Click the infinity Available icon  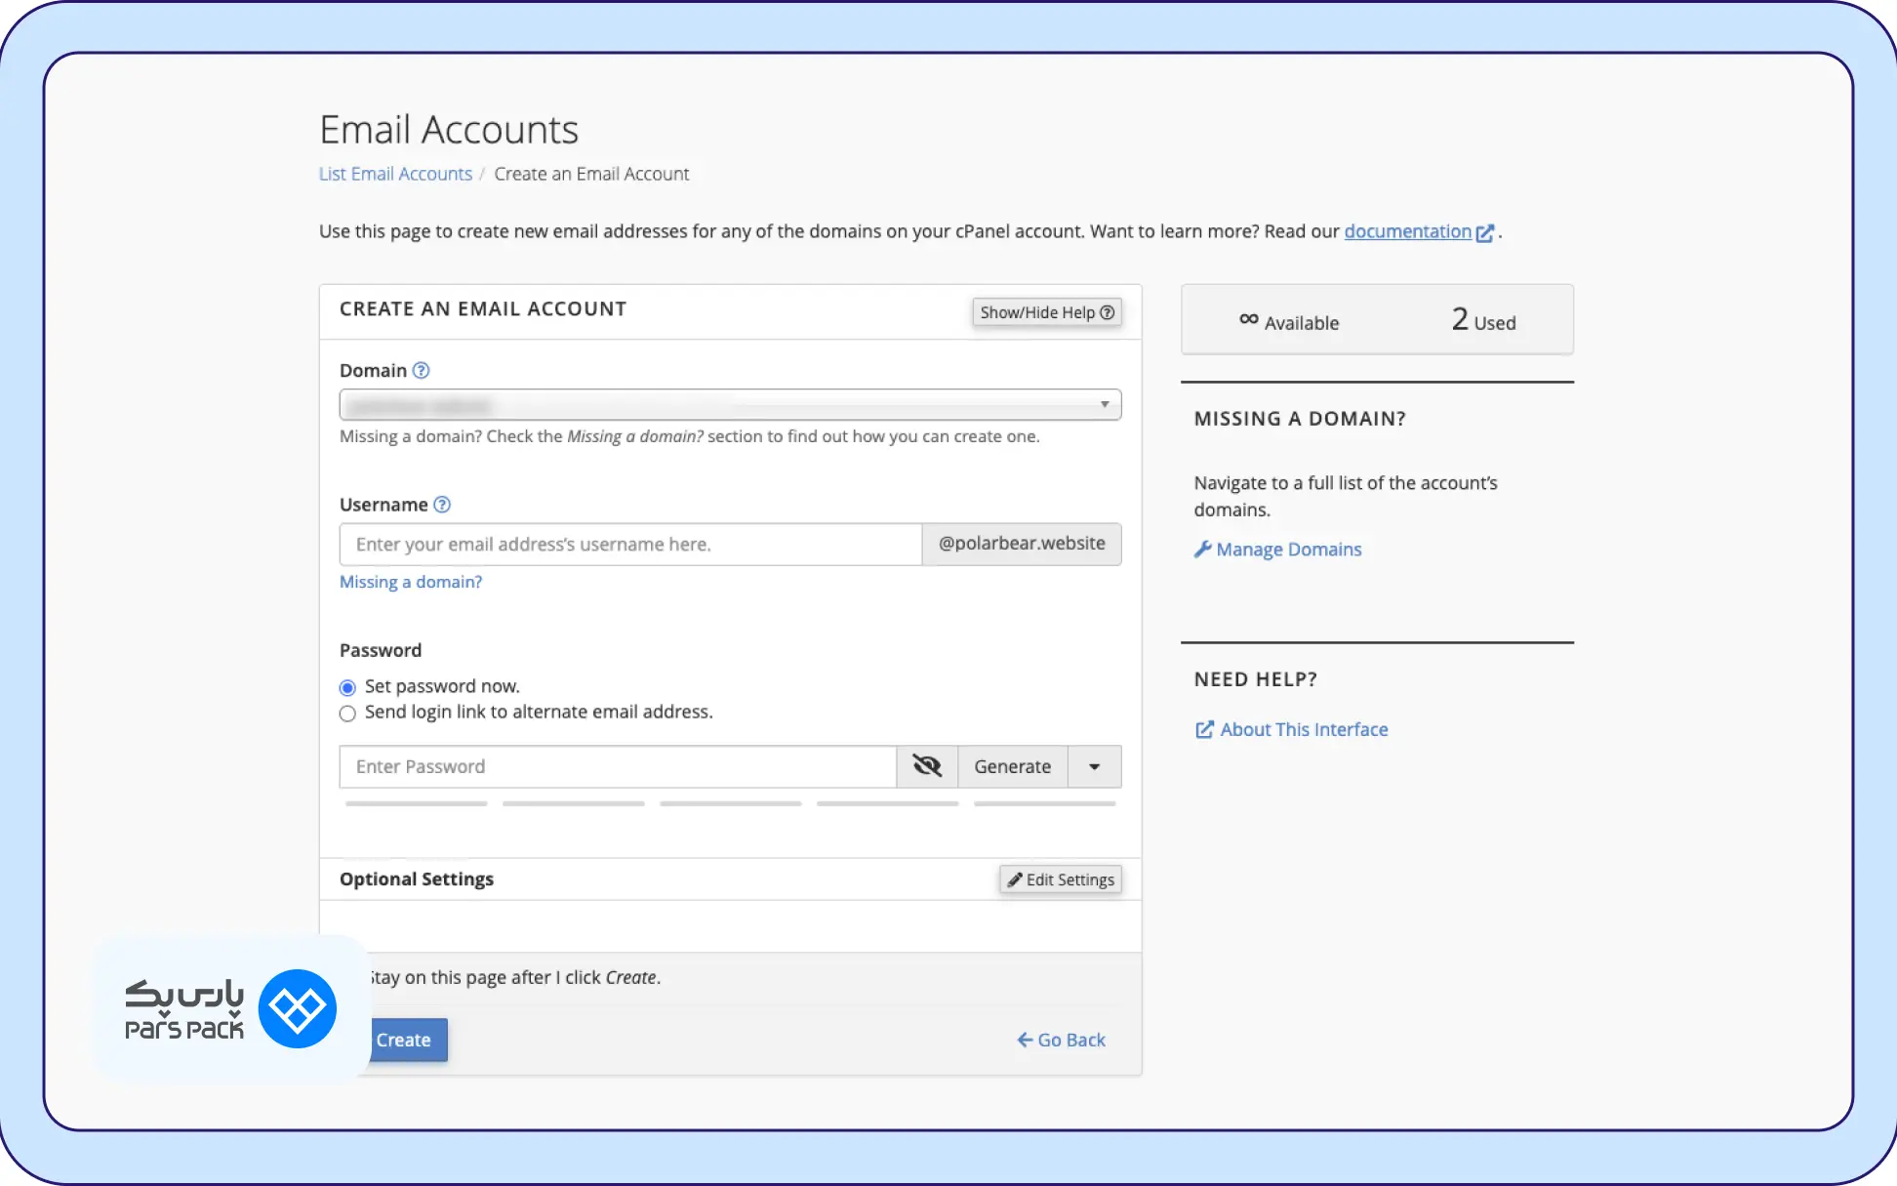click(1248, 319)
